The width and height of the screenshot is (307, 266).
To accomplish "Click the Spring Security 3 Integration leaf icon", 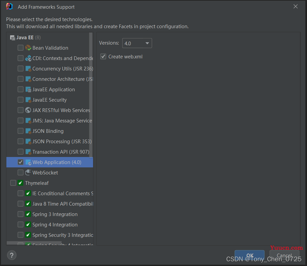I will click(x=28, y=235).
